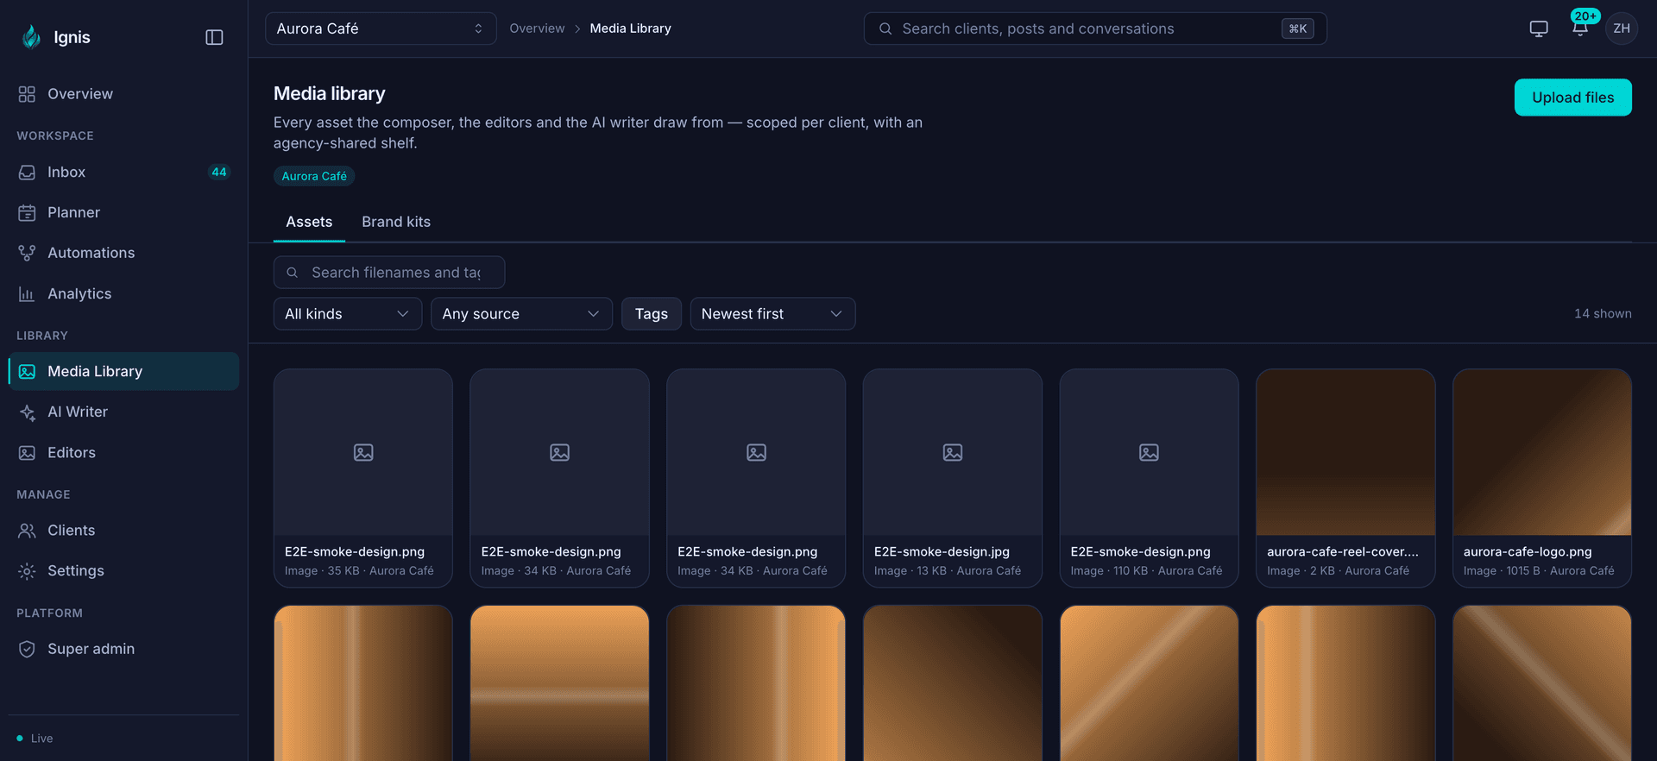Expand the Any source filter
1657x761 pixels.
tap(521, 314)
